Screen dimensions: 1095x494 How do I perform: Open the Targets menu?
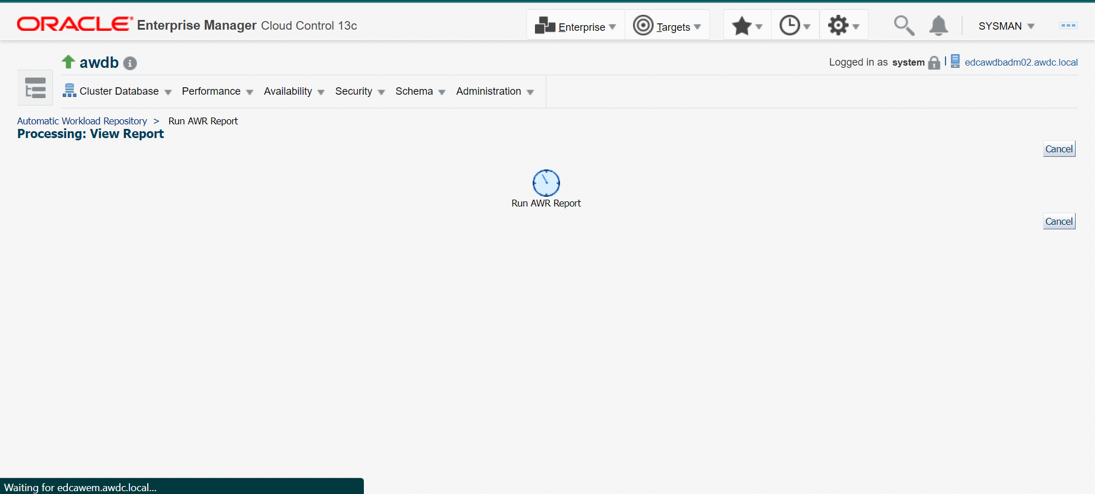point(667,26)
